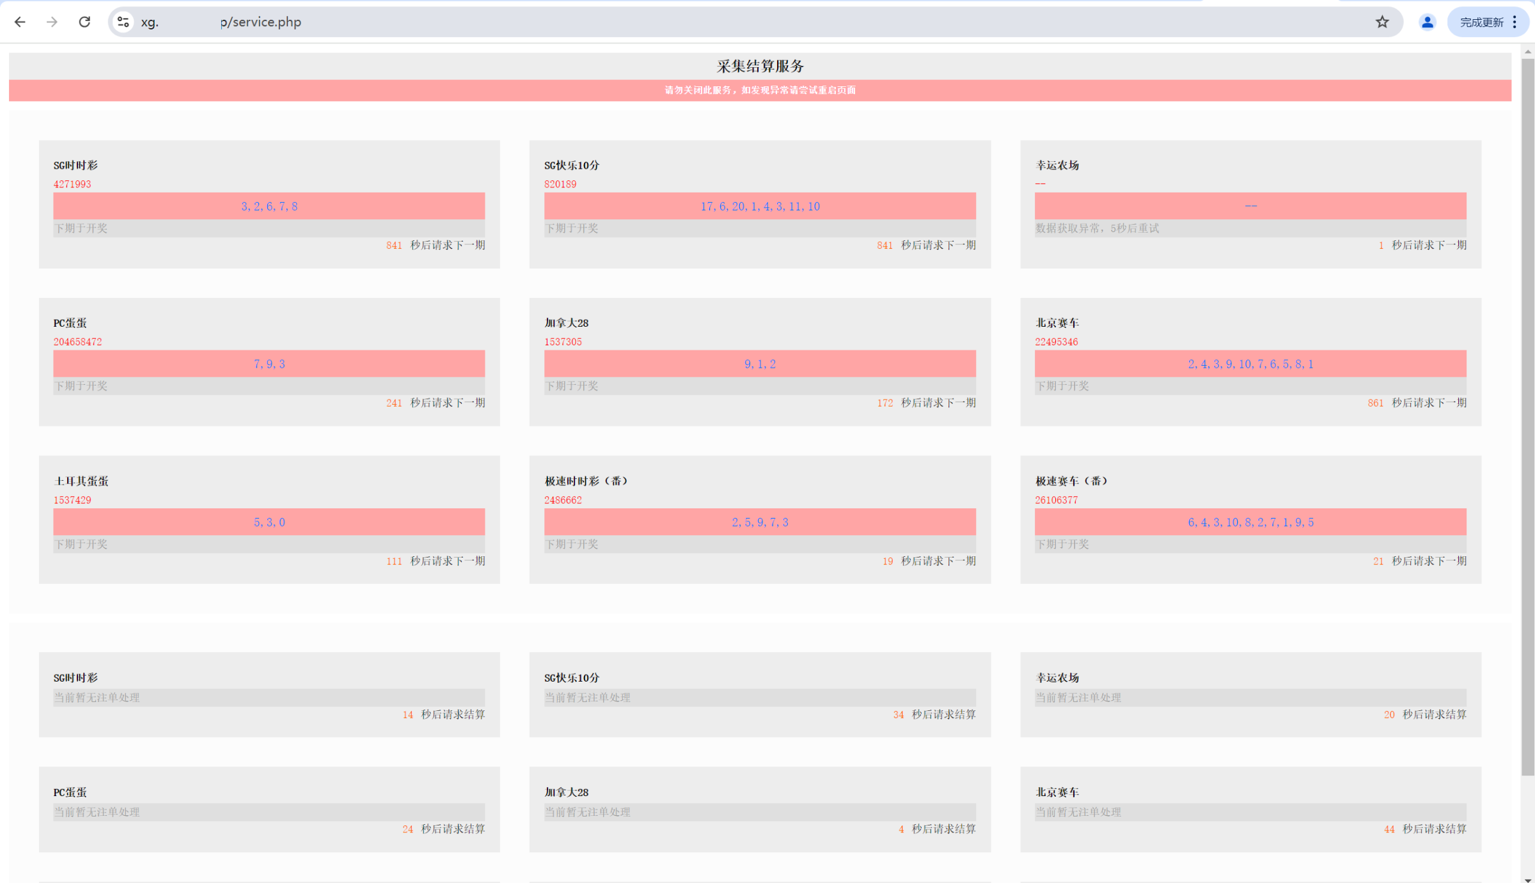
Task: Click the 完成更新 update button
Action: (x=1481, y=22)
